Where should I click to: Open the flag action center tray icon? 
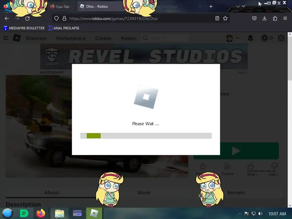(247, 214)
